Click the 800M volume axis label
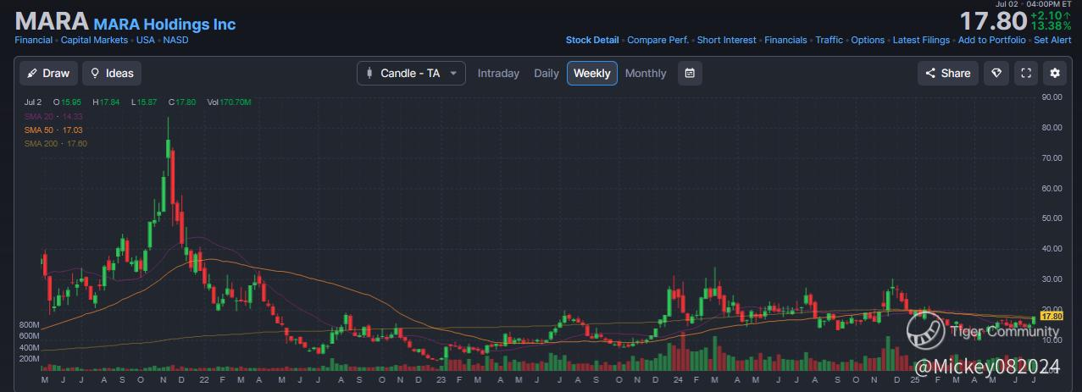The height and width of the screenshot is (392, 1082). [29, 324]
